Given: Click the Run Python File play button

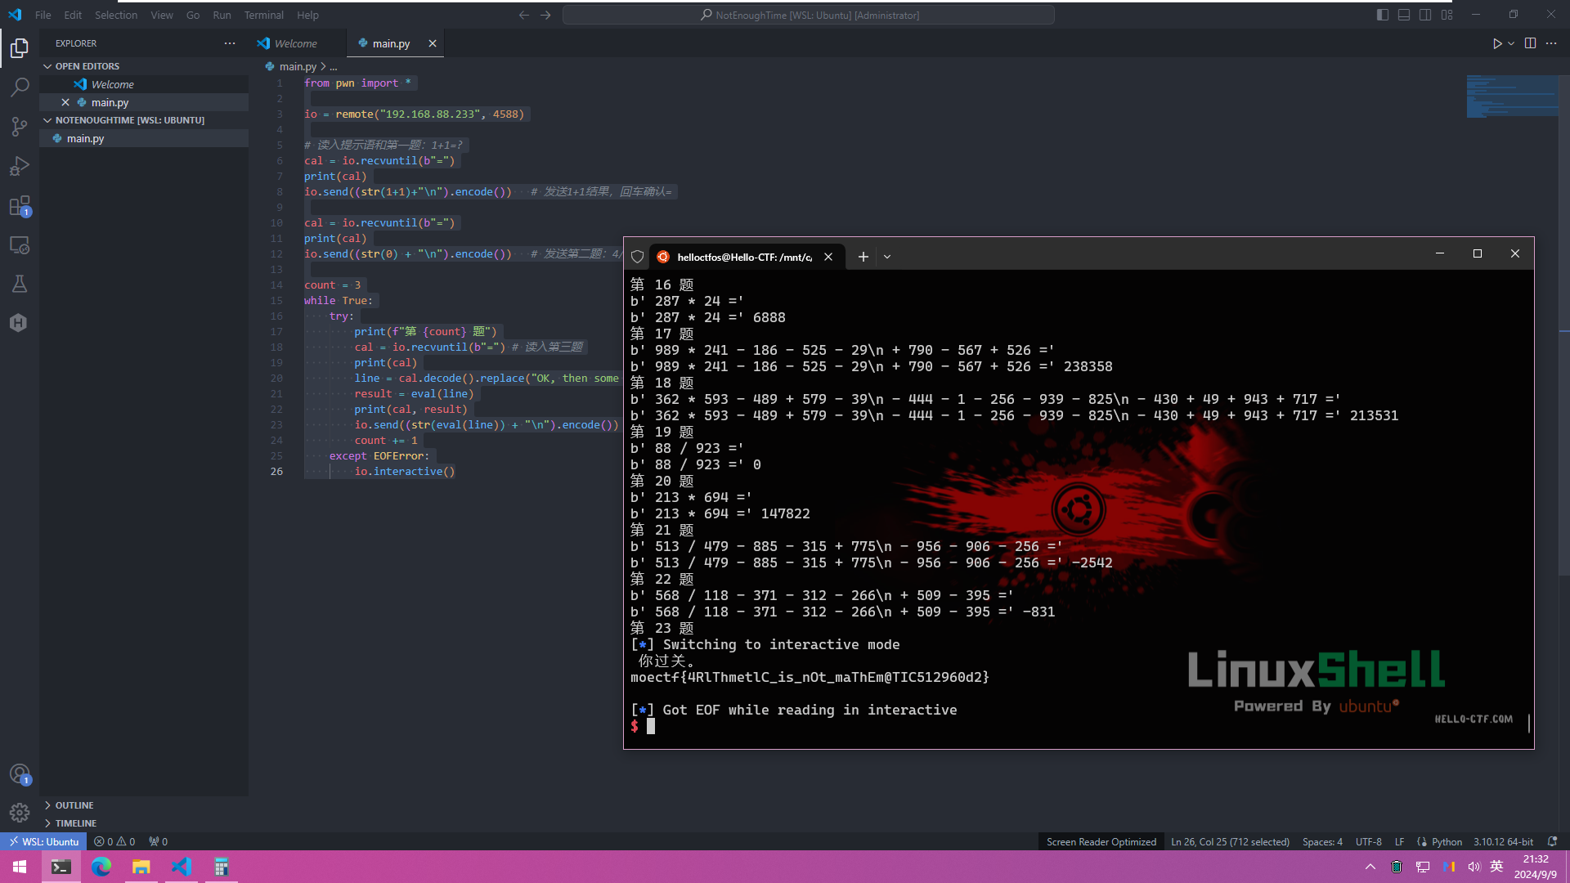Looking at the screenshot, I should tap(1496, 43).
